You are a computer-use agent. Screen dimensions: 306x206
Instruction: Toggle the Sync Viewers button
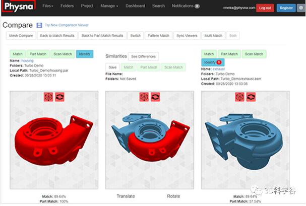coord(187,36)
